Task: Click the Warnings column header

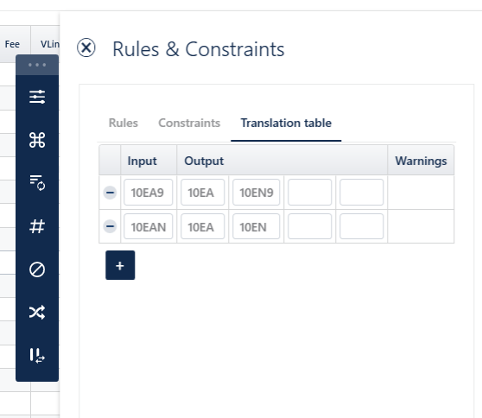Action: [421, 161]
